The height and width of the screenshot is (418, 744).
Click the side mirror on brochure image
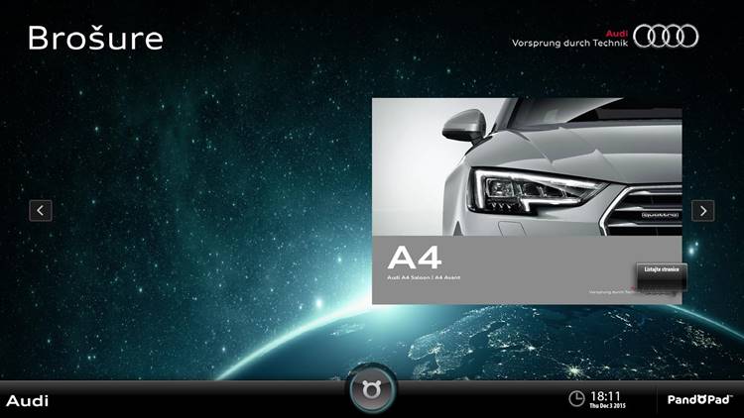pos(464,125)
